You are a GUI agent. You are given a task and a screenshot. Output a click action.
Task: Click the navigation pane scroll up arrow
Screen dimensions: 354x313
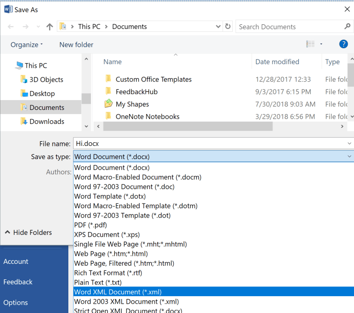pos(86,59)
